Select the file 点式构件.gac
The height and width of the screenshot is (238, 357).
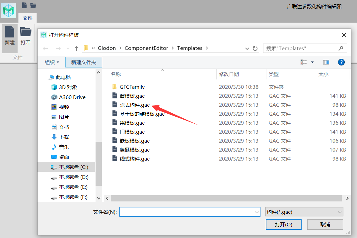tap(131, 105)
